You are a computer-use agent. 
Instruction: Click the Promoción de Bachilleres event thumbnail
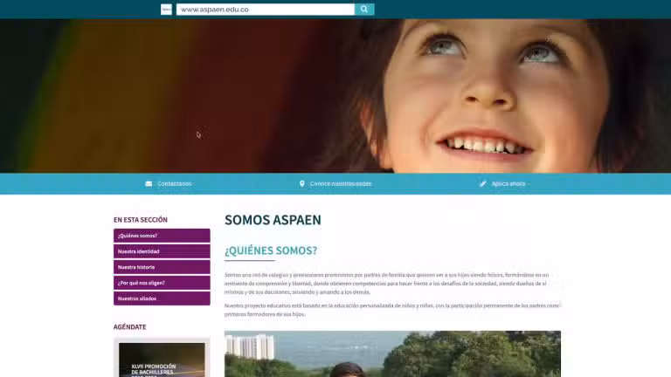[162, 360]
